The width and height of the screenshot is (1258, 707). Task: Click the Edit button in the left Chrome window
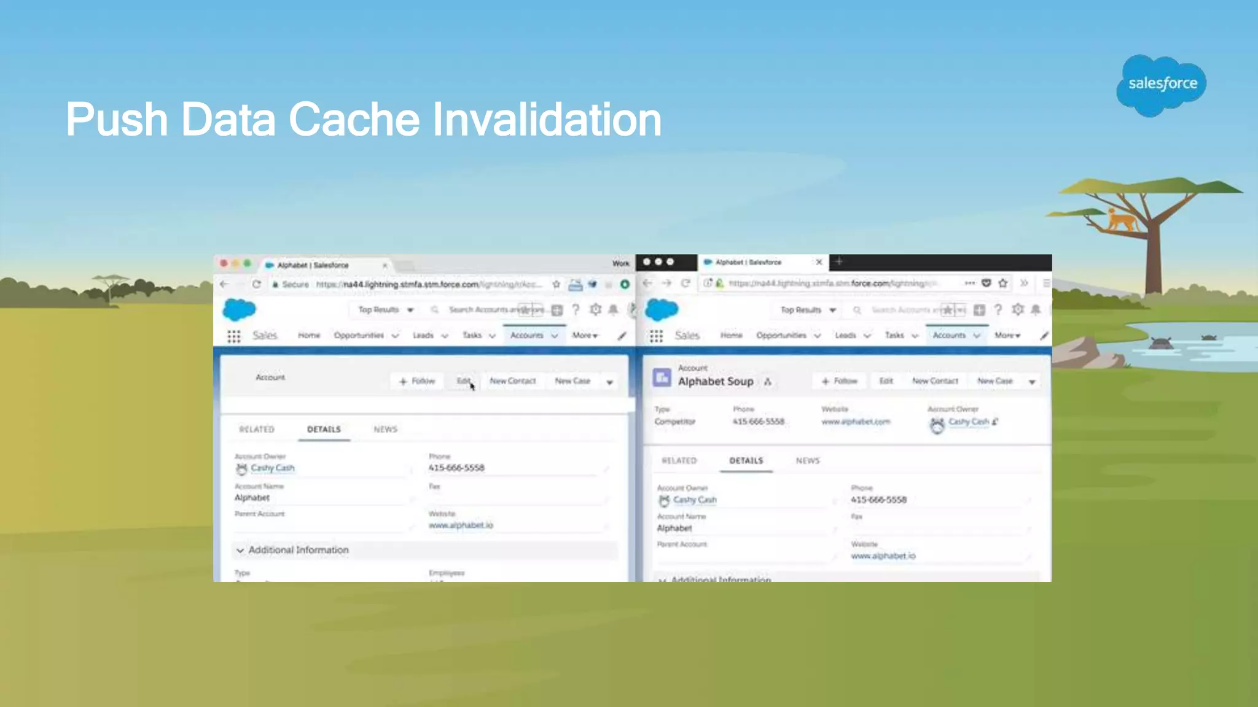pos(463,381)
